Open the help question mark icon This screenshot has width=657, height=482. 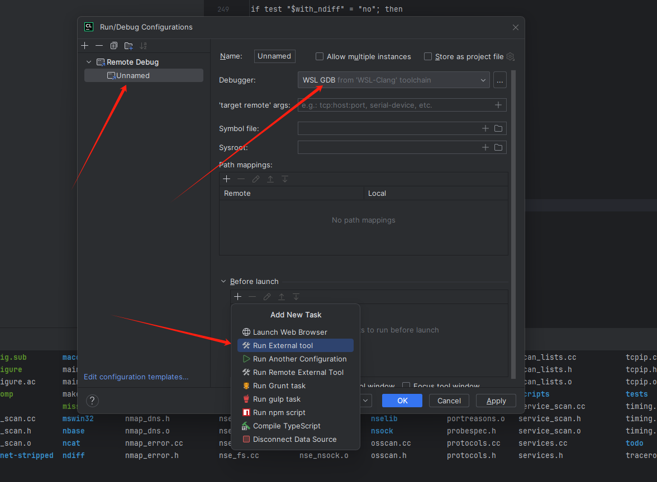pos(93,401)
